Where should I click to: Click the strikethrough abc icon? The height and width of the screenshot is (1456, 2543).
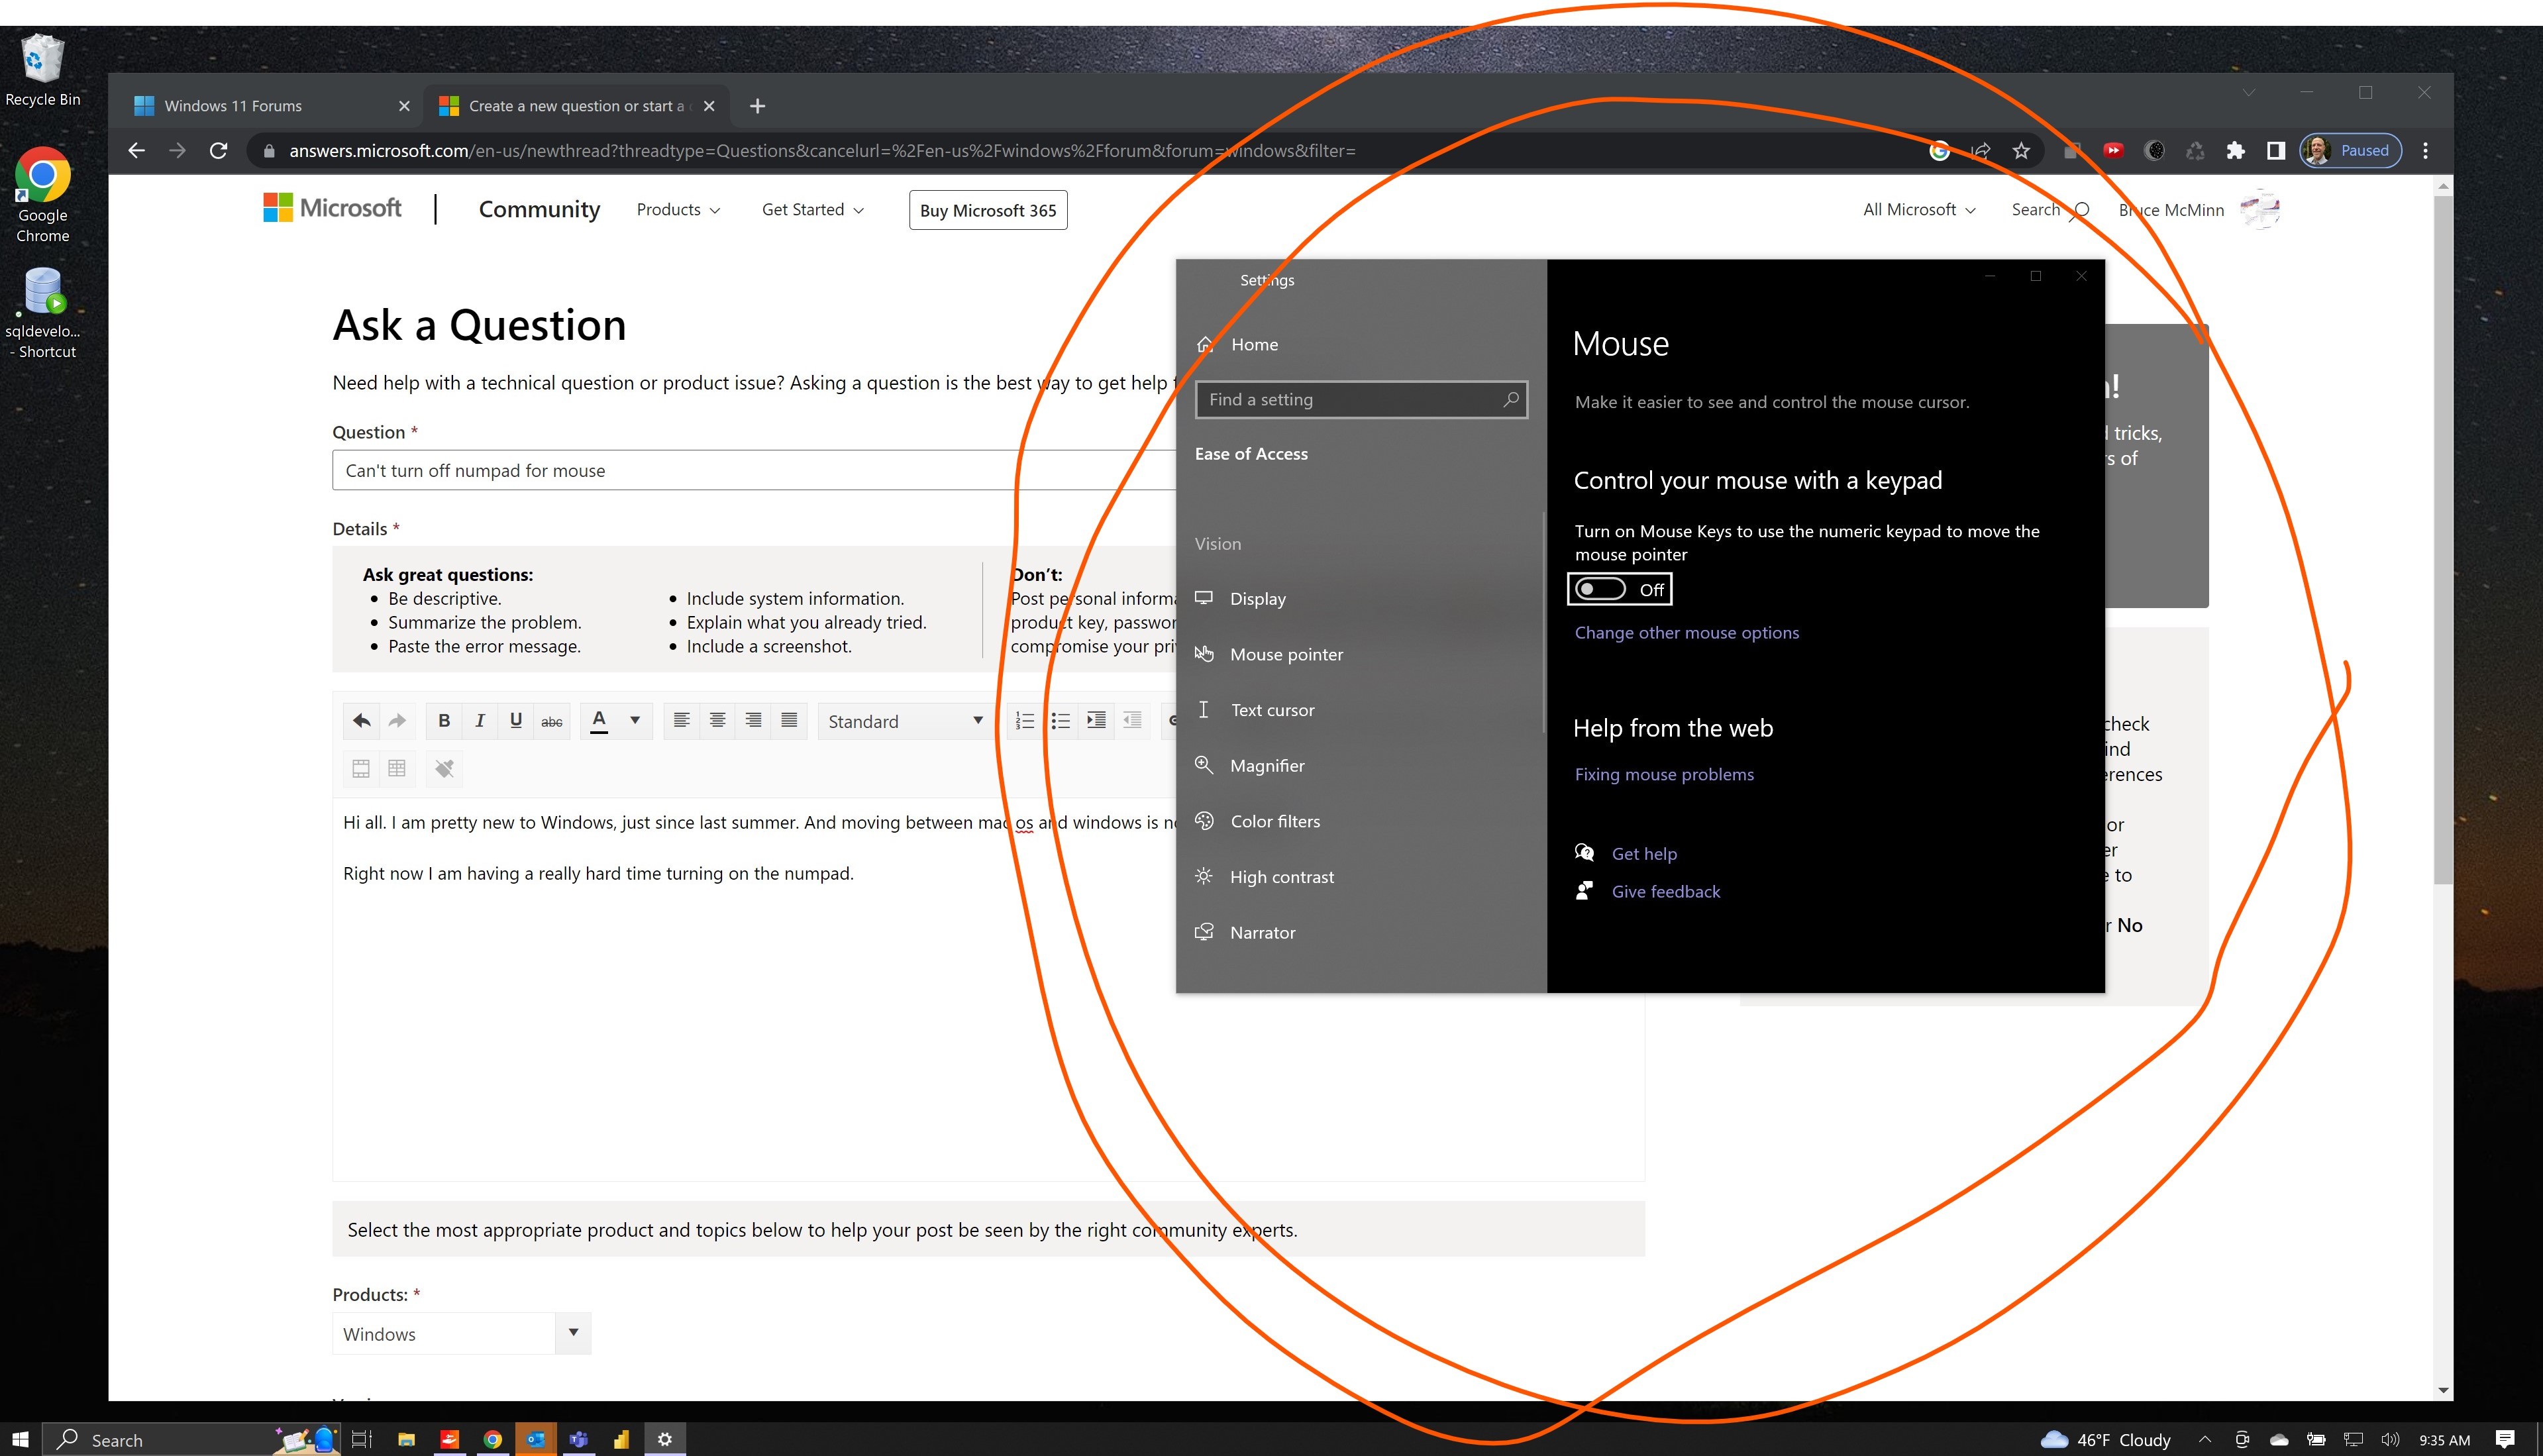point(552,721)
